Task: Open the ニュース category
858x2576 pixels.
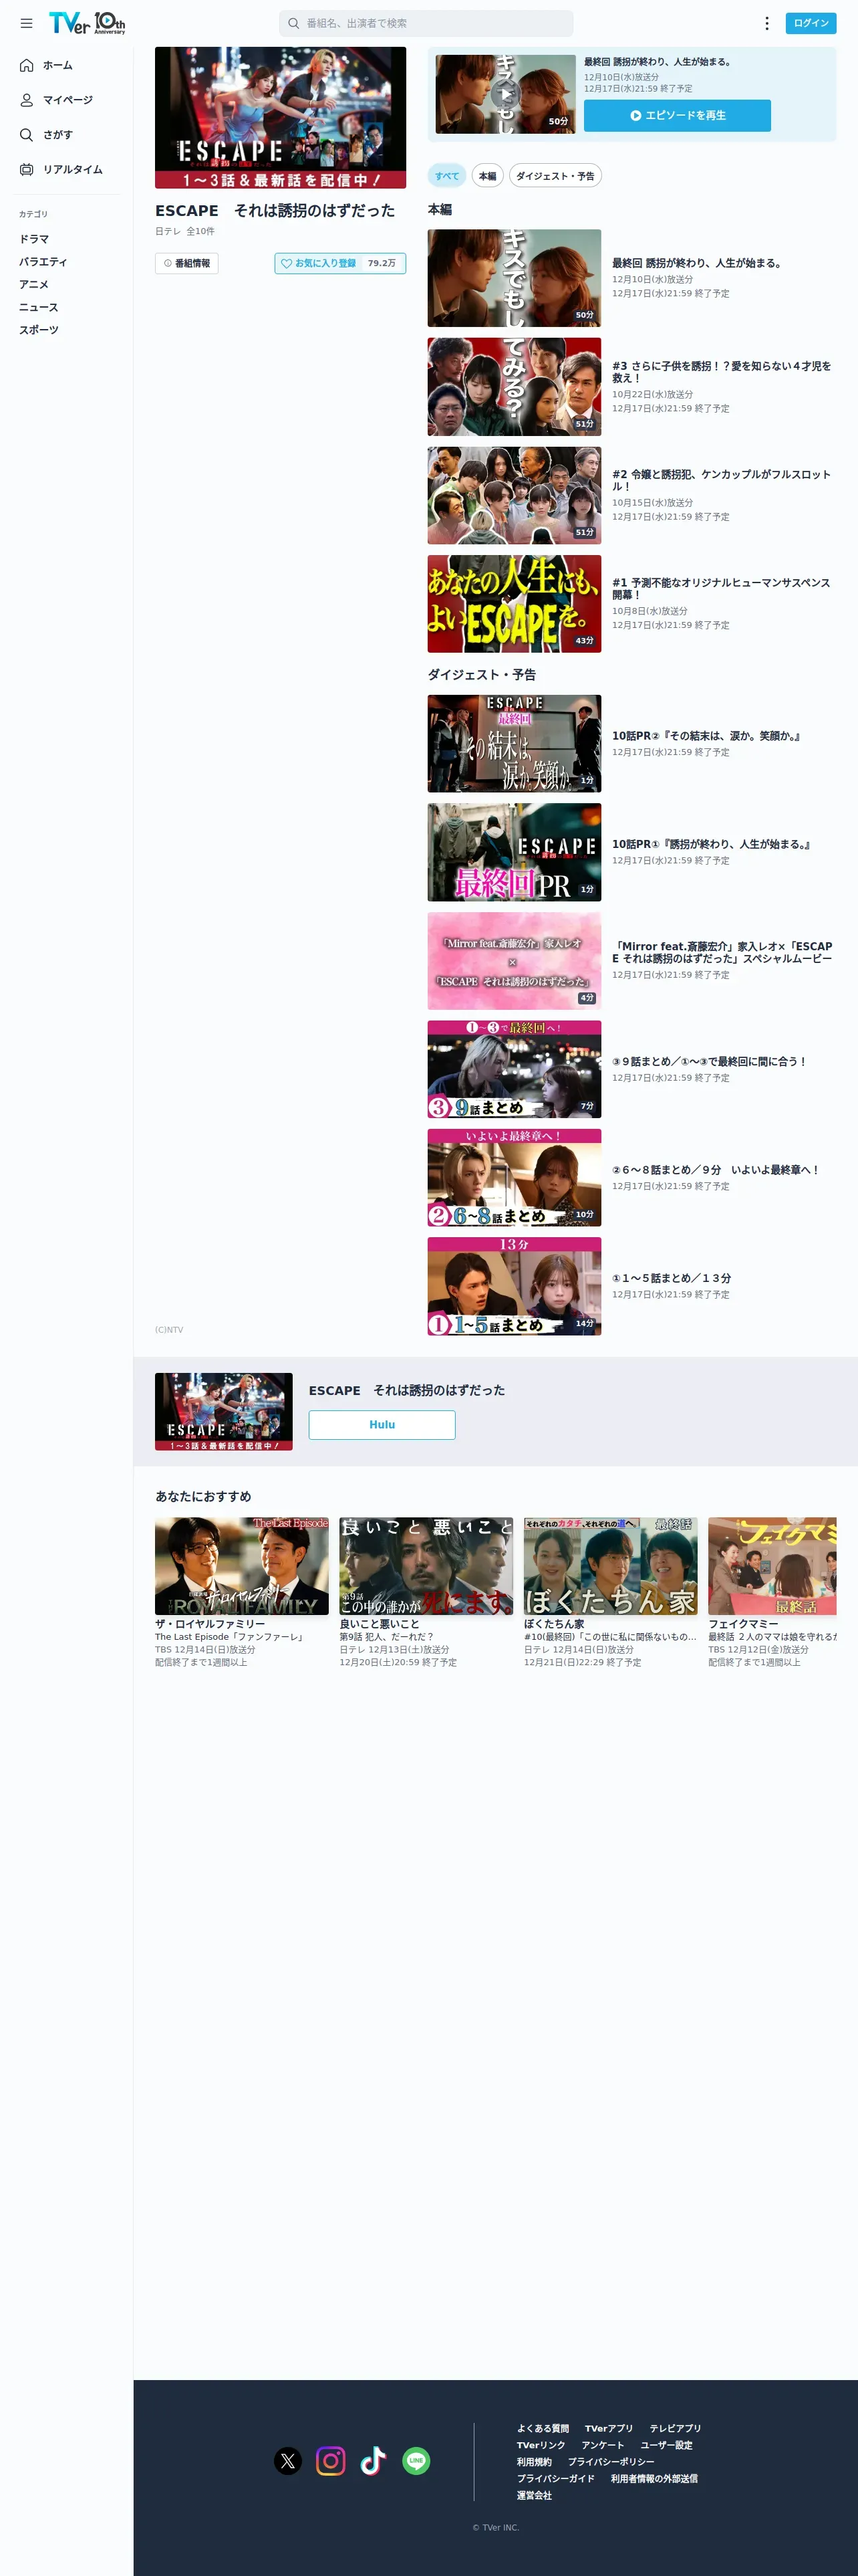Action: click(x=39, y=308)
